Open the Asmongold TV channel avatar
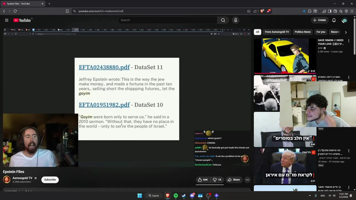Viewport: 356px width, 200px height. click(x=7, y=179)
